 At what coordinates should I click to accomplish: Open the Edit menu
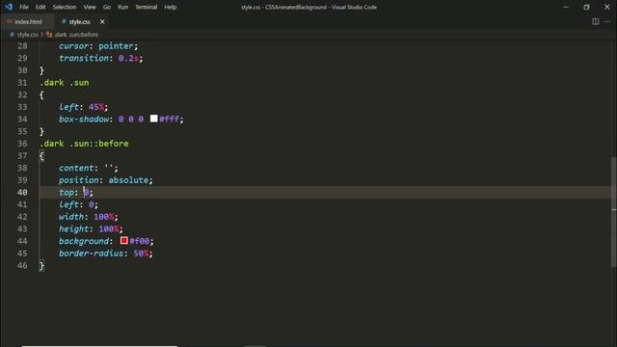click(40, 7)
